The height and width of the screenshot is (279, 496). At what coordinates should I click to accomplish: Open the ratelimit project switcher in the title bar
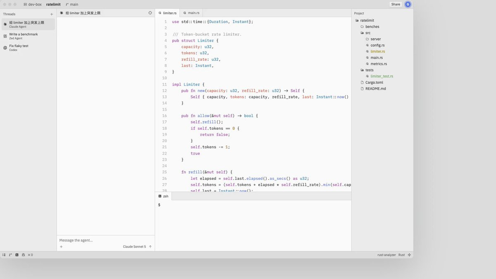pyautogui.click(x=53, y=4)
